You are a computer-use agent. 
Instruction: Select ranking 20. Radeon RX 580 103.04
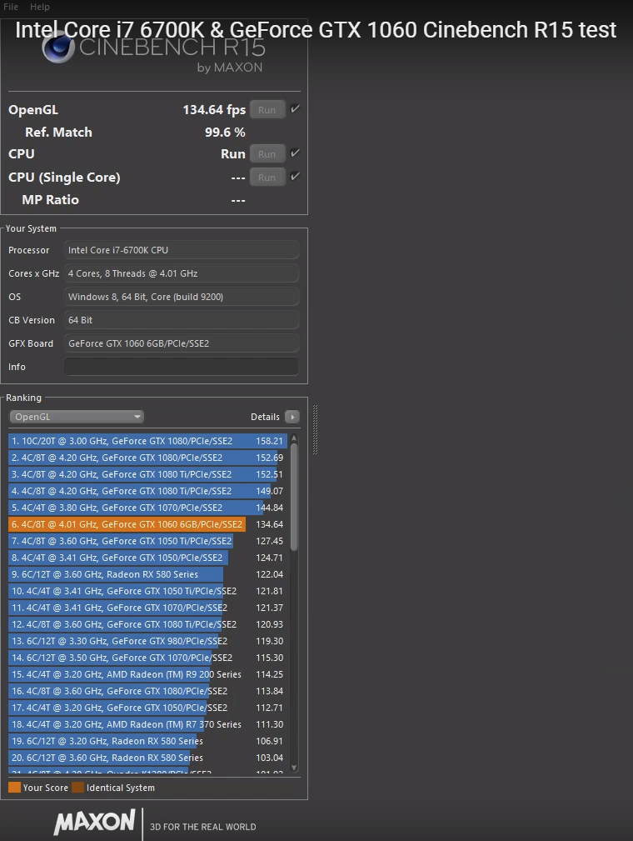[148, 758]
